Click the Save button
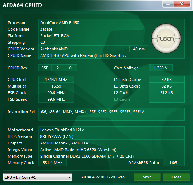 tap(147, 177)
